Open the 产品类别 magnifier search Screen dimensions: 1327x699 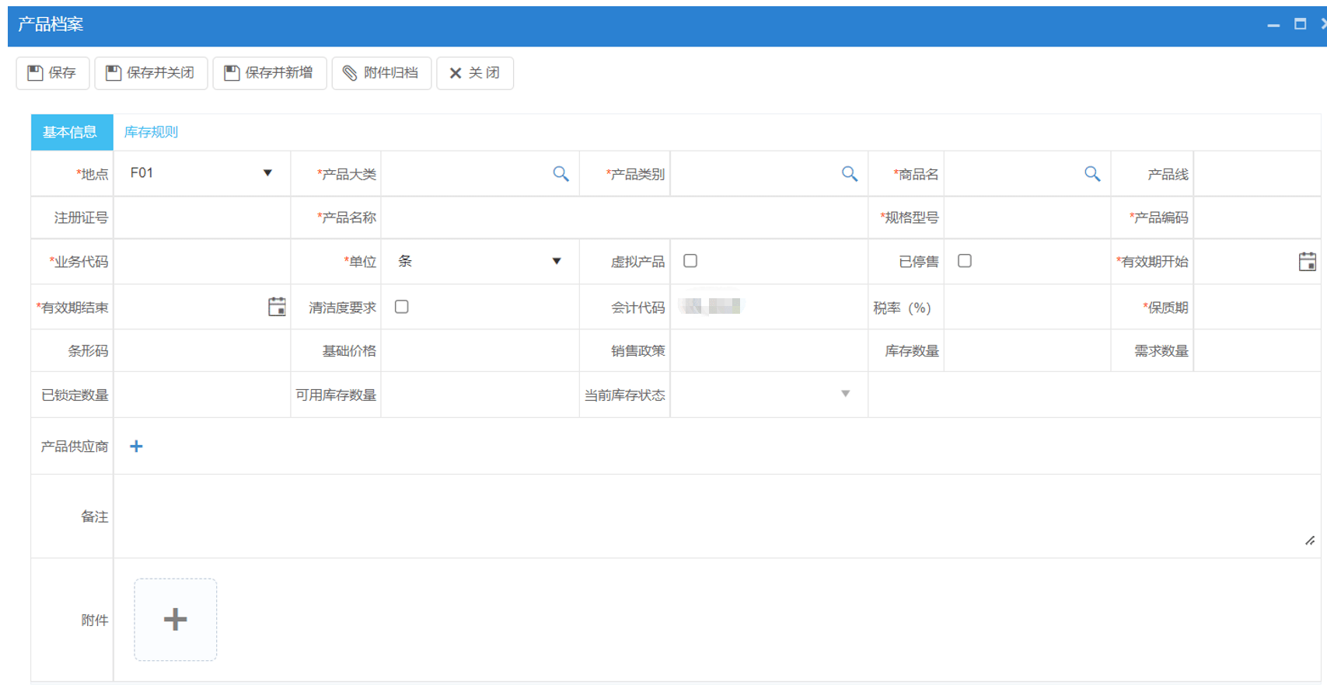[850, 173]
